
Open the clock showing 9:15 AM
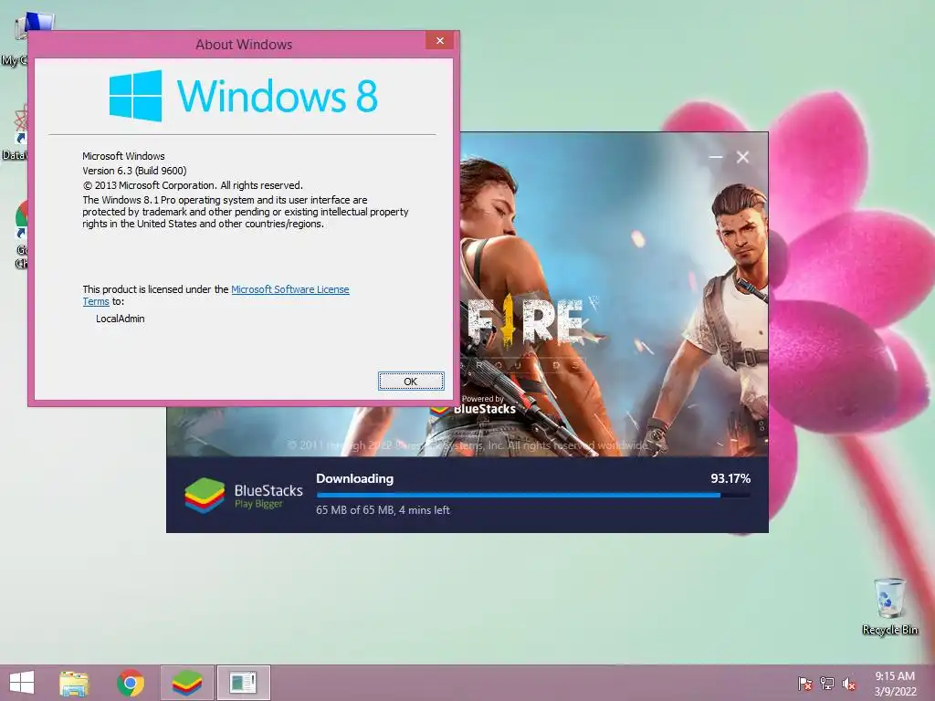pos(895,683)
